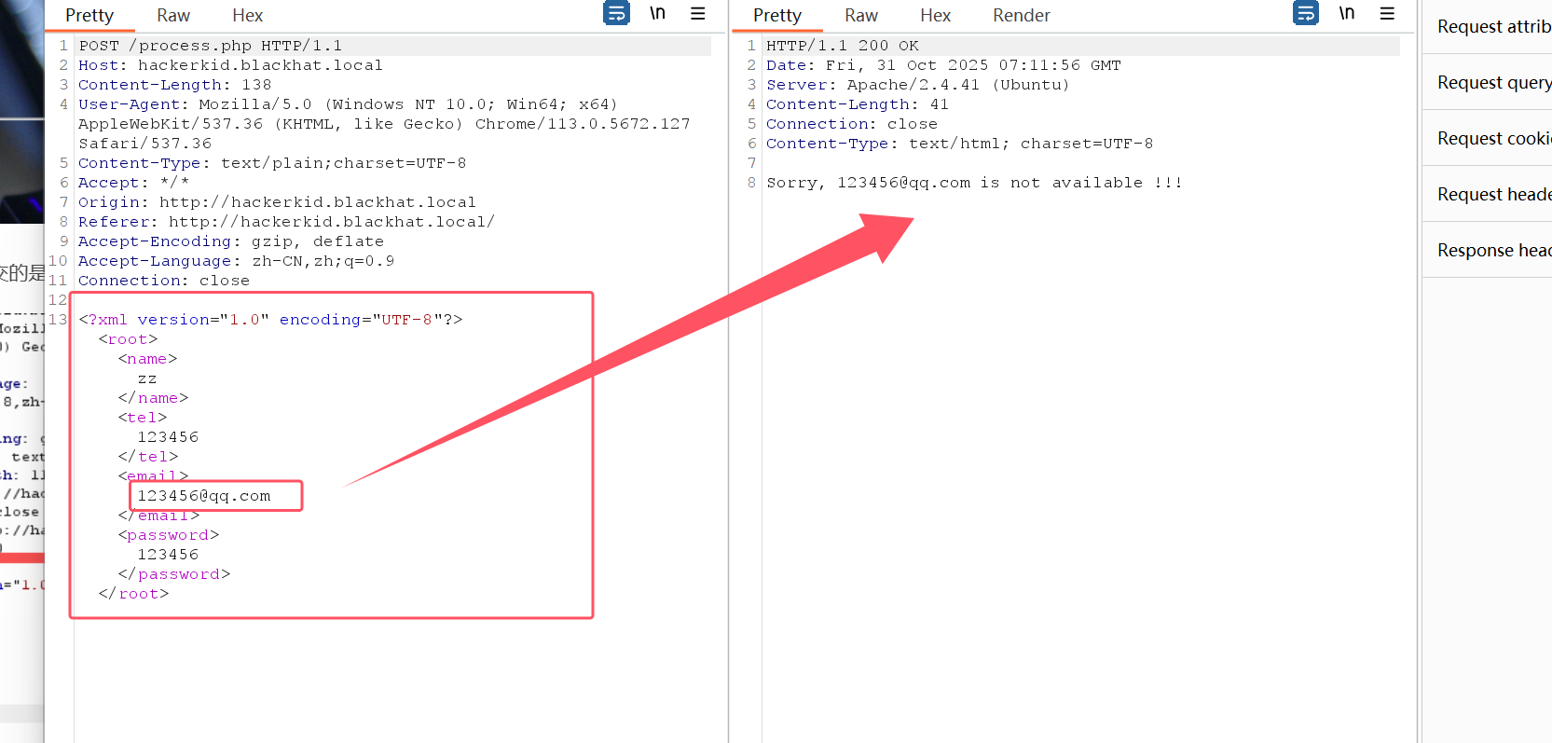This screenshot has height=743, width=1552.
Task: Select the request Pretty tab
Action: 89,16
